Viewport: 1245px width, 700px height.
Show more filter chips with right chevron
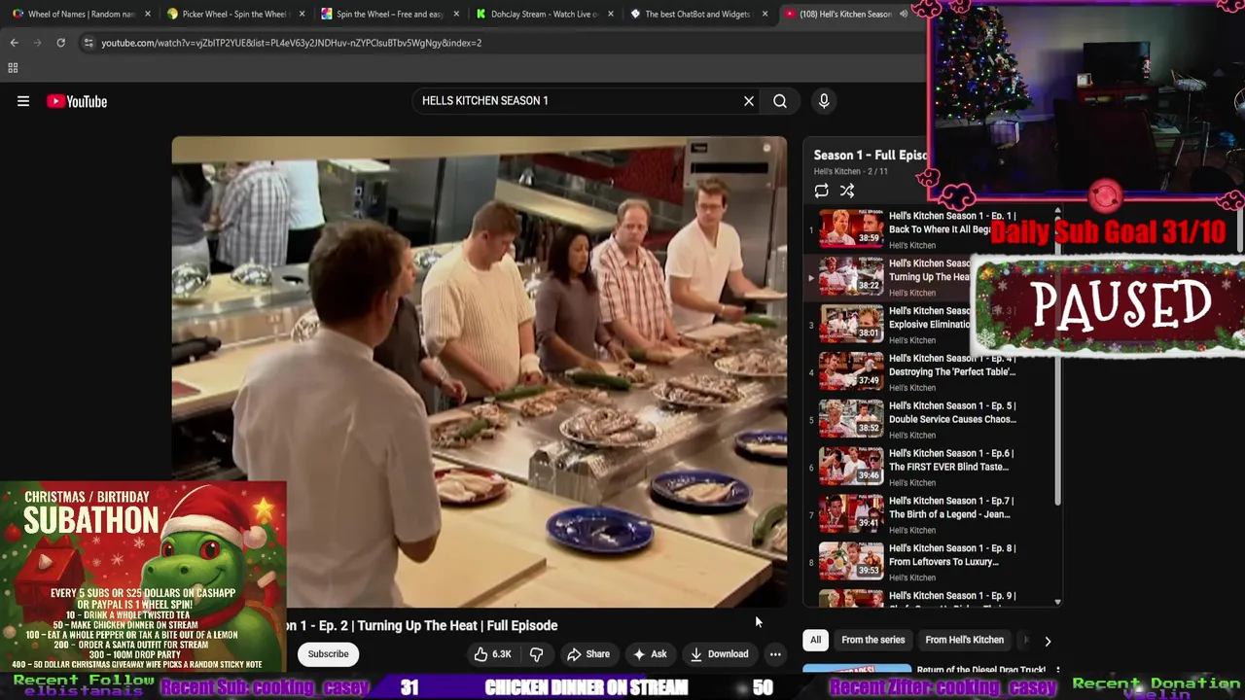click(1048, 641)
